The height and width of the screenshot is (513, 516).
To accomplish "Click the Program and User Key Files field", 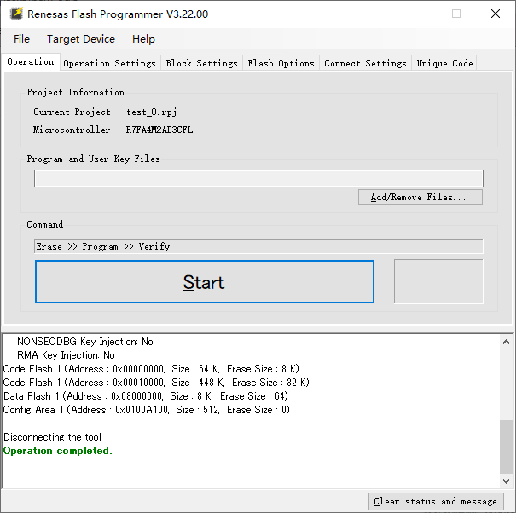I will (258, 179).
